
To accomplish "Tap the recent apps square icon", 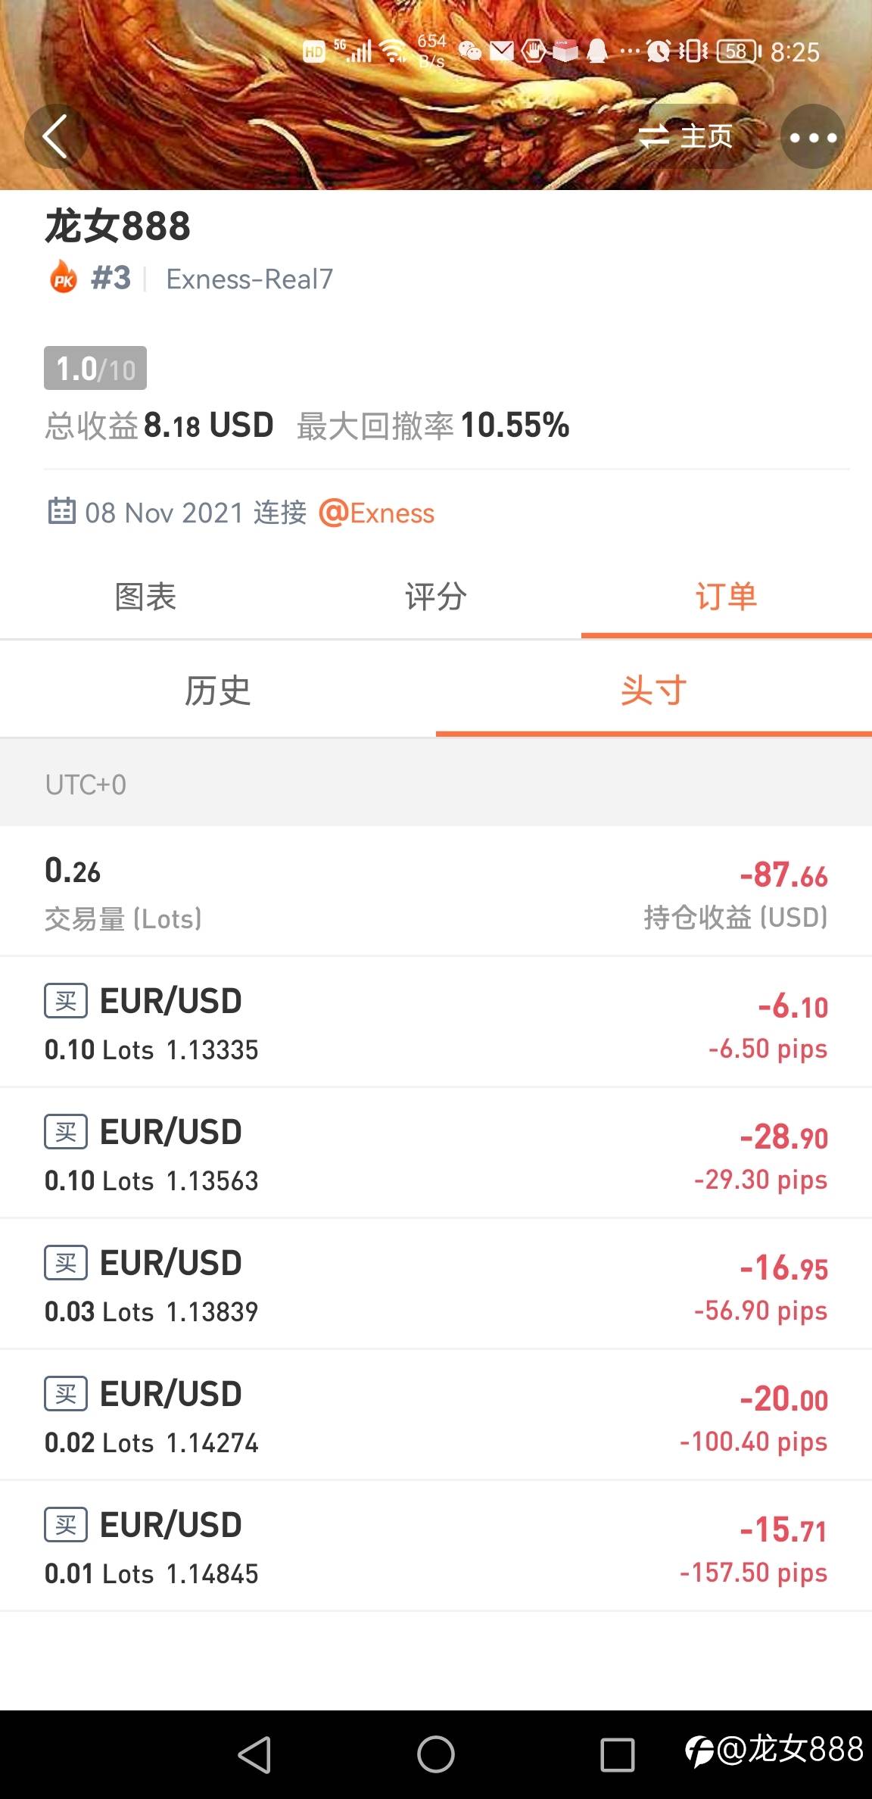I will (617, 1754).
